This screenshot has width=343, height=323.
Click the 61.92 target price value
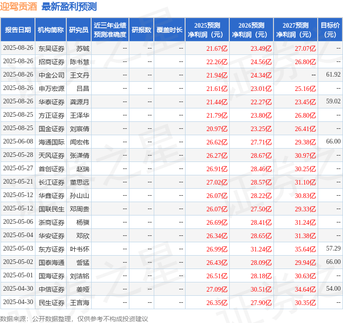(x=333, y=75)
